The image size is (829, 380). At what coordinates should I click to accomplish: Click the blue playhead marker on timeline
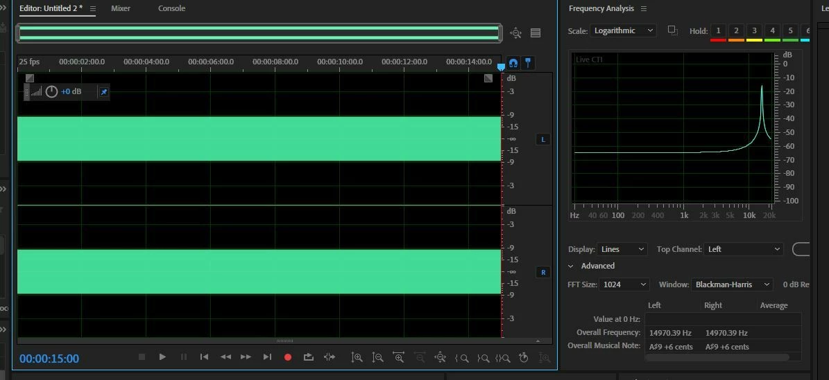click(501, 67)
